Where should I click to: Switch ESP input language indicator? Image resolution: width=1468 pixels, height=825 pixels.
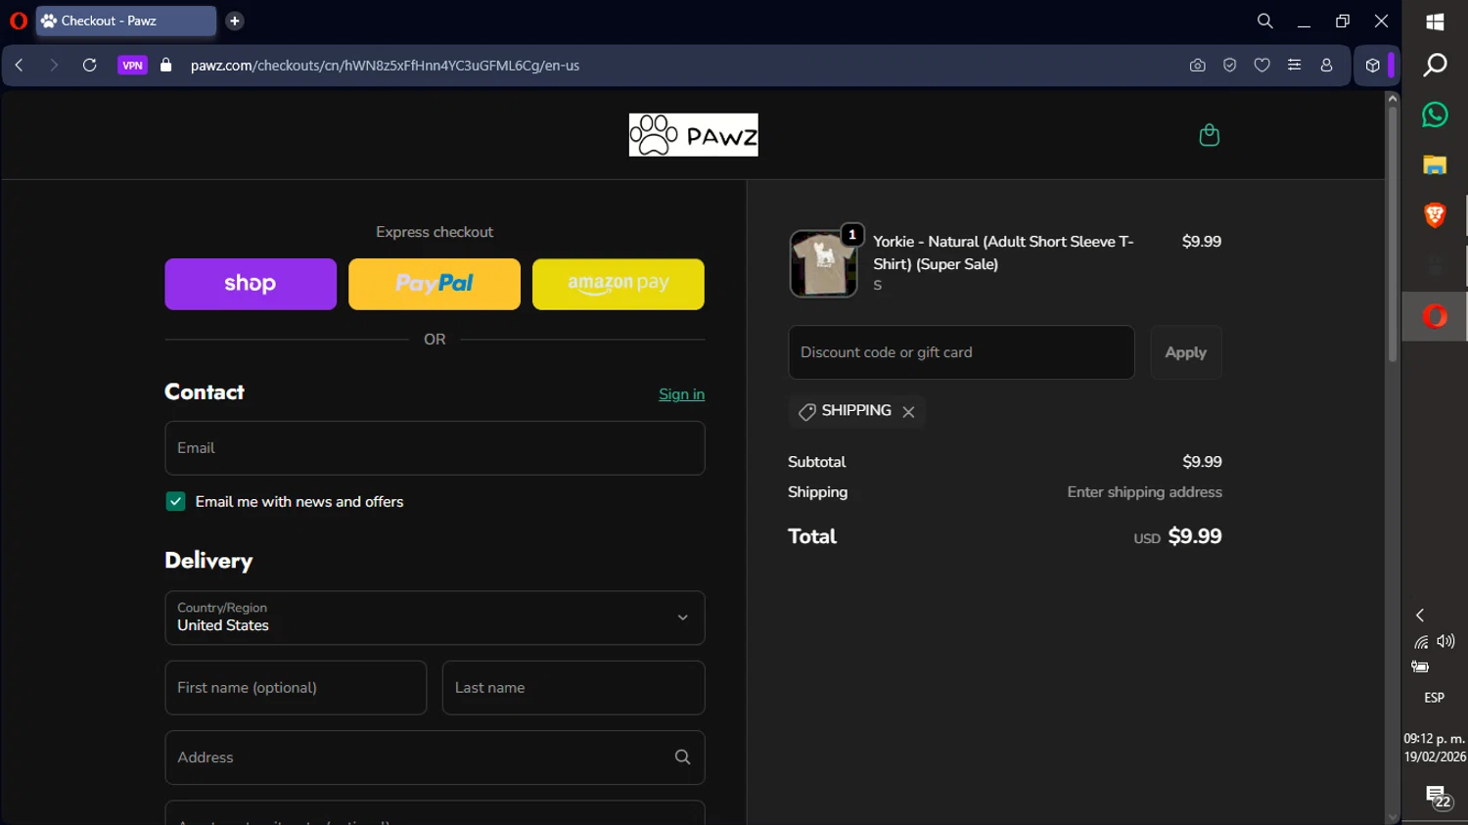tap(1435, 698)
